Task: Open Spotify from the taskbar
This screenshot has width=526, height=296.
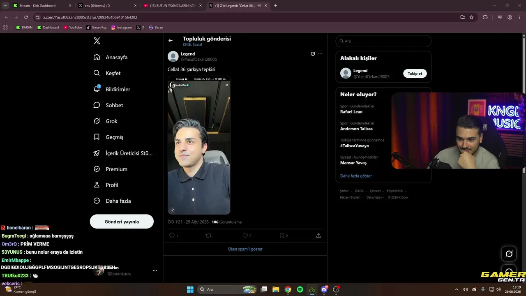Action: (x=300, y=289)
